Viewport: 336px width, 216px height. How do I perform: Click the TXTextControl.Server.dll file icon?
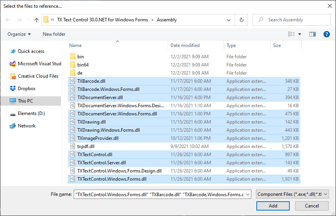tap(73, 163)
